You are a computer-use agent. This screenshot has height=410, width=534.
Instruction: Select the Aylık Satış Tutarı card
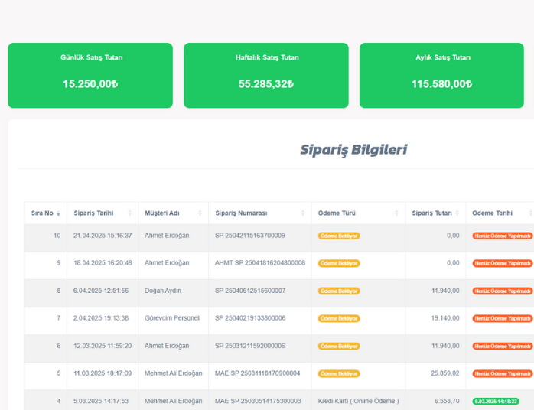[x=441, y=75]
